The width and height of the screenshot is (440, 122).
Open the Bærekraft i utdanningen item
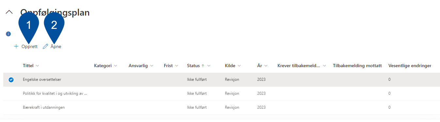44,107
